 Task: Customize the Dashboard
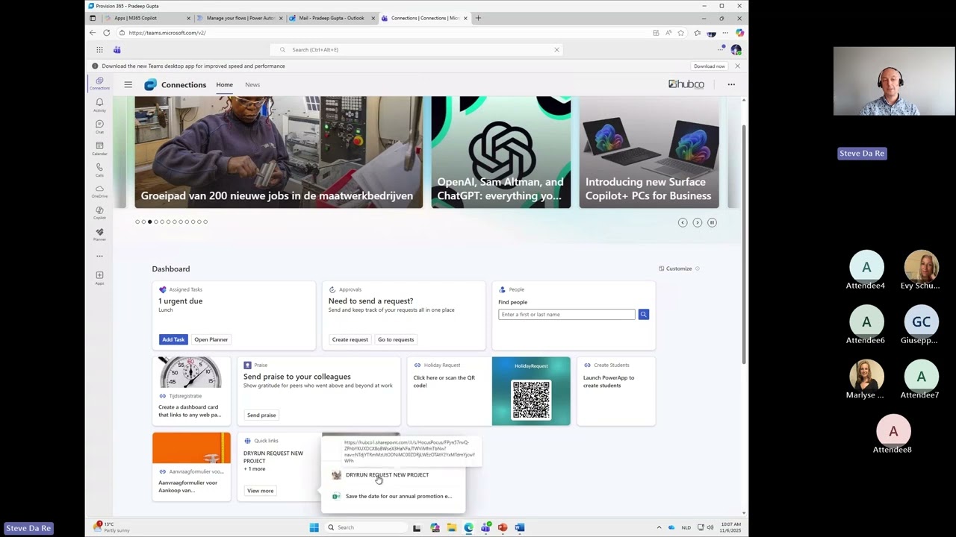tap(675, 268)
